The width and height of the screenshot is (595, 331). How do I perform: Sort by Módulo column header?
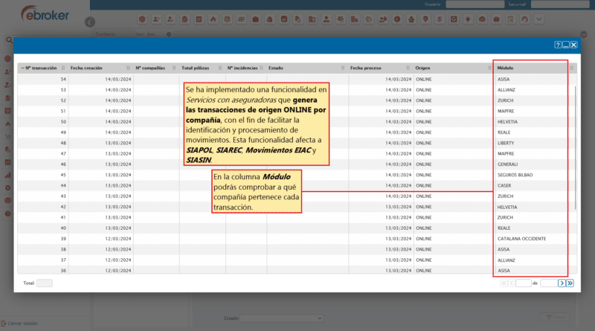[505, 68]
